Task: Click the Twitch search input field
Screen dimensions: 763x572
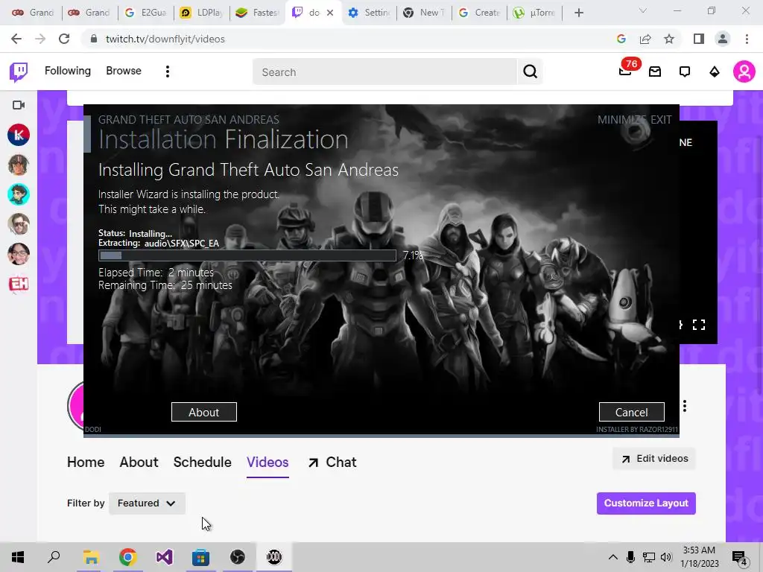Action: click(385, 72)
